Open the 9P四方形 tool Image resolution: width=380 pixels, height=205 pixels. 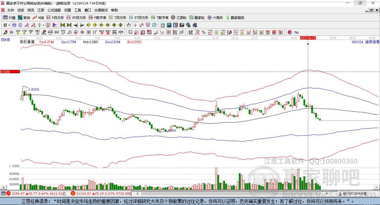76,18
